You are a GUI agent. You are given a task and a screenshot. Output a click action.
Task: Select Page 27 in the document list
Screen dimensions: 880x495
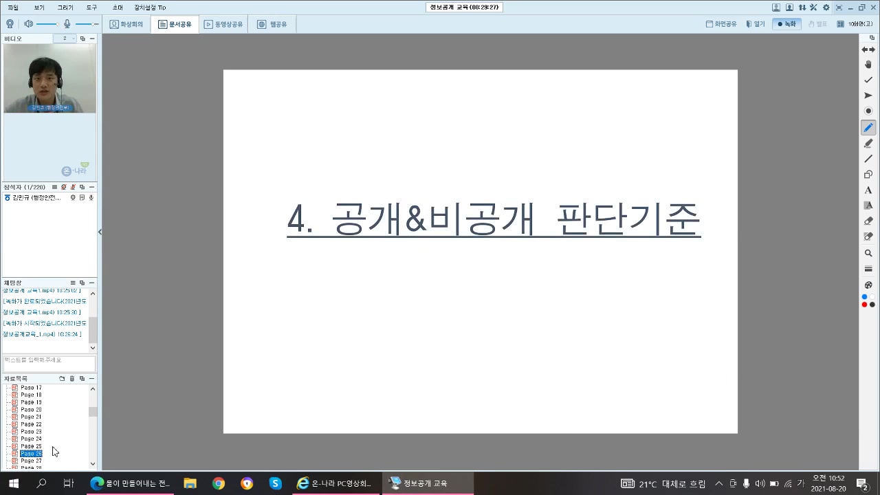31,461
